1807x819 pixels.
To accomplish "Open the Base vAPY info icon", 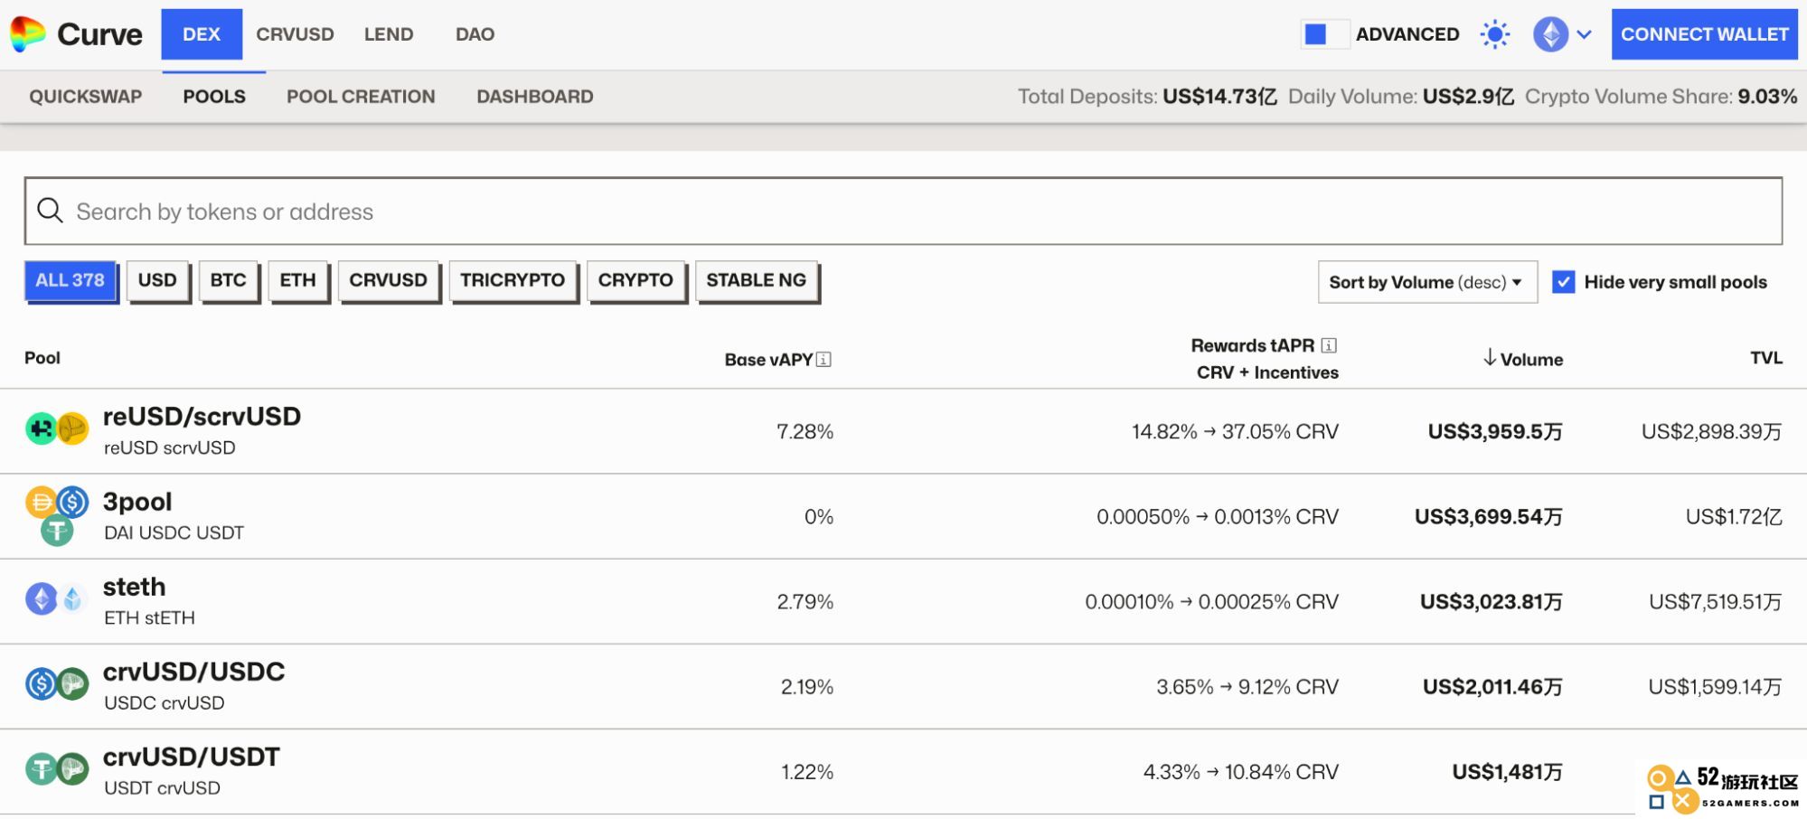I will (x=824, y=360).
